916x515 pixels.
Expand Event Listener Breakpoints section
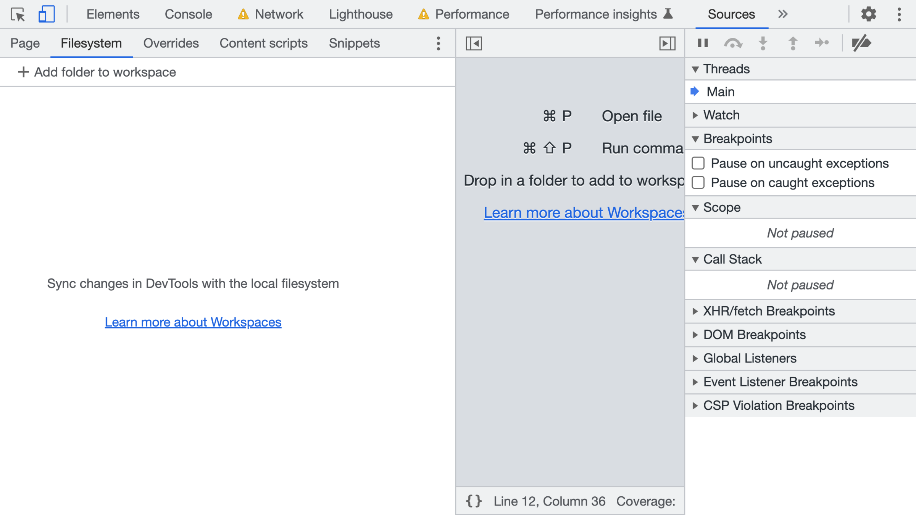pos(780,382)
